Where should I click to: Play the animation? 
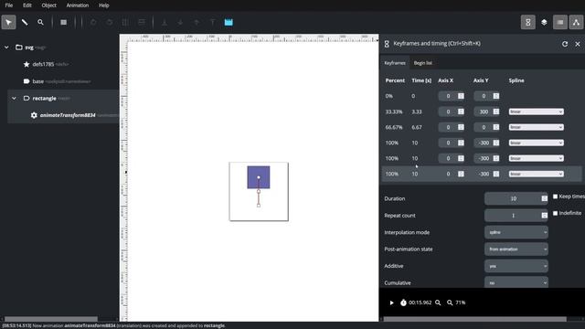pos(391,302)
